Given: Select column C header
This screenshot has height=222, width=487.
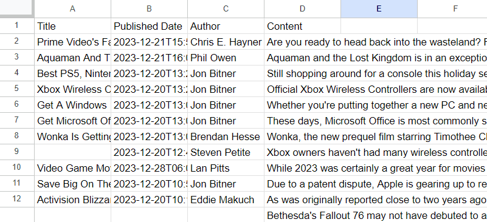Looking at the screenshot, I should point(226,8).
